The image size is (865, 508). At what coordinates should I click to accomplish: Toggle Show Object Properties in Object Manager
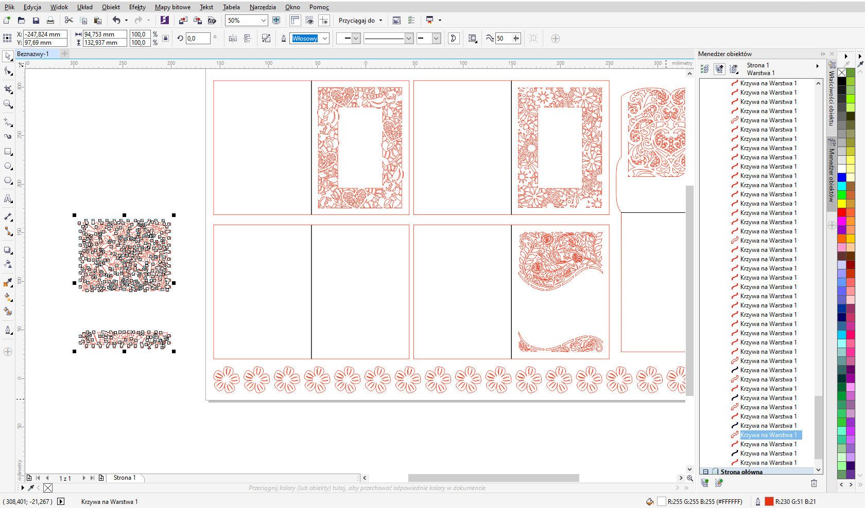coord(705,68)
